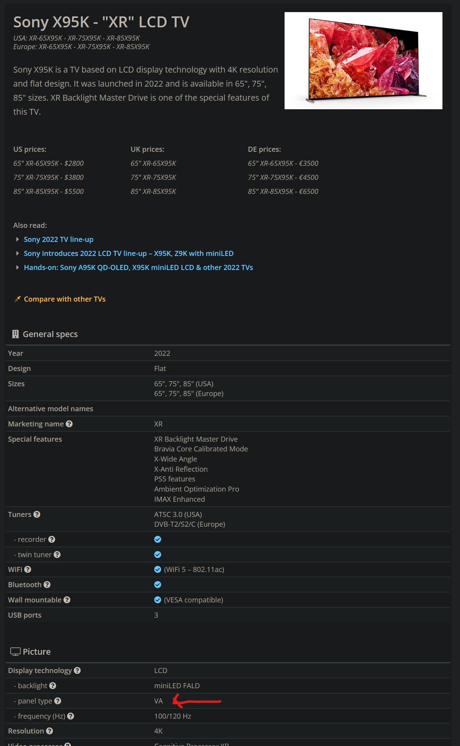Show help for panel type row
460x746 pixels.
pos(58,701)
